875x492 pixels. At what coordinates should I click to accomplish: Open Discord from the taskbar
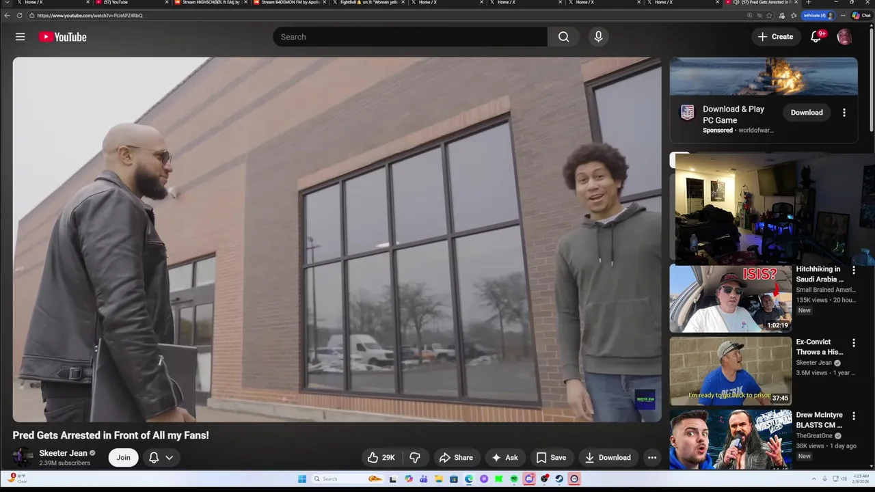point(529,479)
